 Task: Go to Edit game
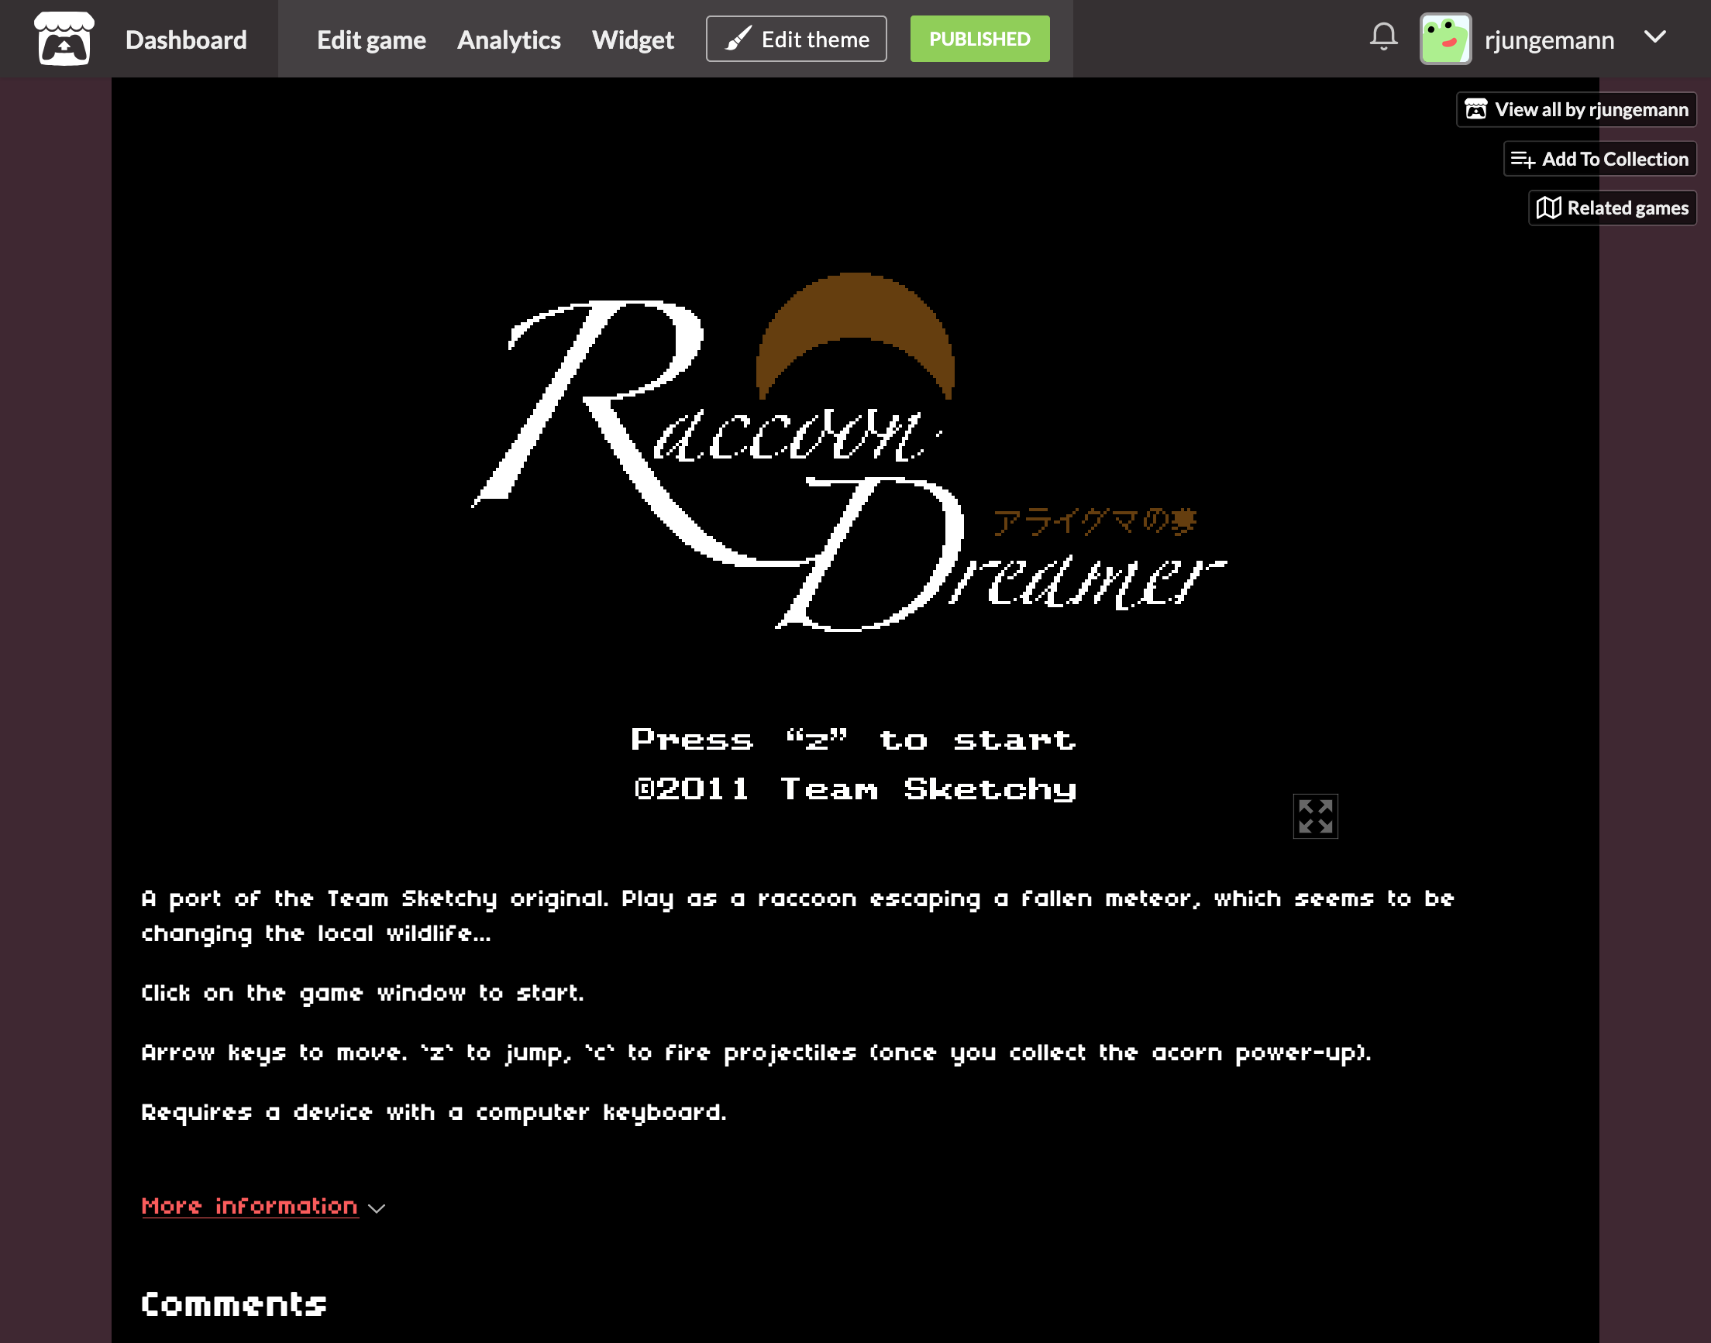[x=371, y=39]
